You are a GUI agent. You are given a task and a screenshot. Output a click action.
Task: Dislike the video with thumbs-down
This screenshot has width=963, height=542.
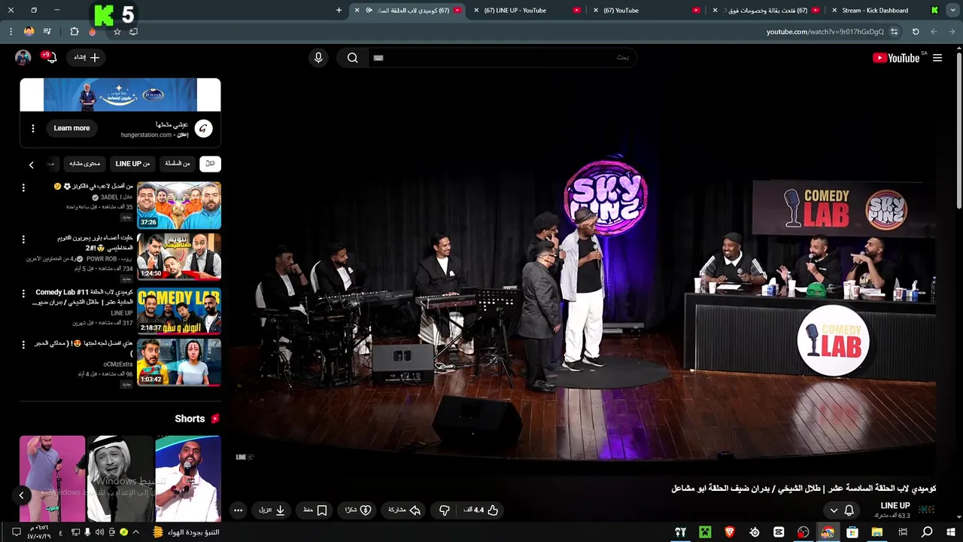pyautogui.click(x=445, y=510)
